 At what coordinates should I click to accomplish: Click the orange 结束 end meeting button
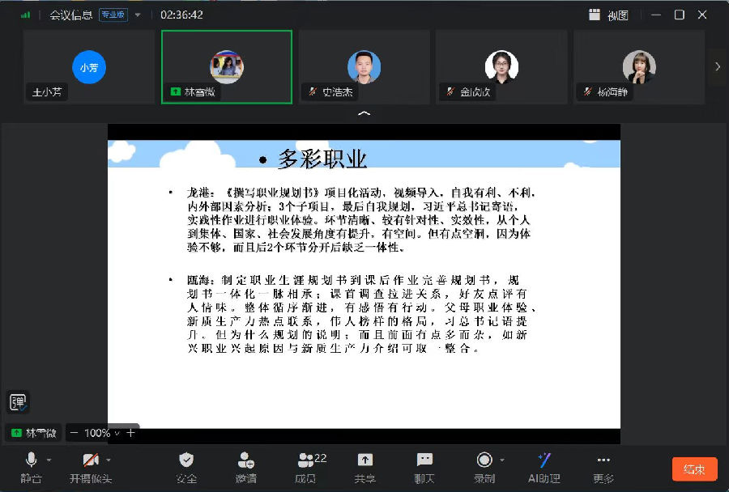694,469
